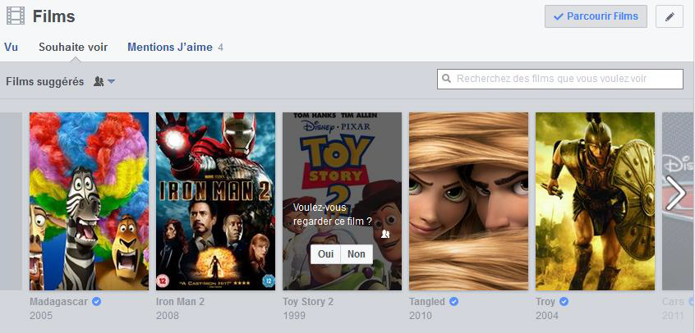
Task: Click the Films section heading
Action: (x=53, y=17)
